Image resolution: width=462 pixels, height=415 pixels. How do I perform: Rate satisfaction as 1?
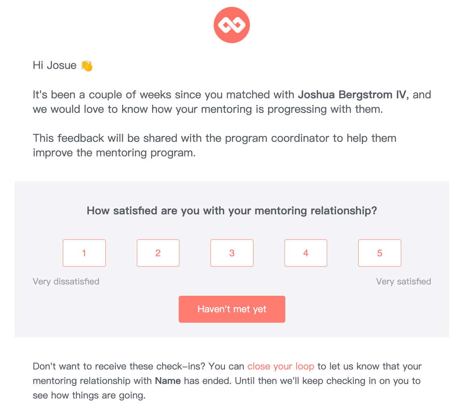(84, 253)
